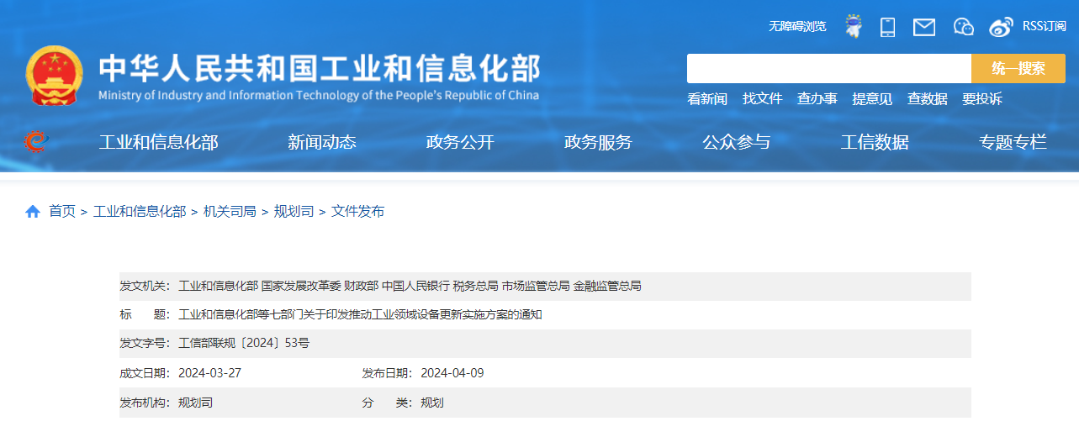Open the mobile version phone icon
This screenshot has height=437, width=1079.
(x=887, y=27)
